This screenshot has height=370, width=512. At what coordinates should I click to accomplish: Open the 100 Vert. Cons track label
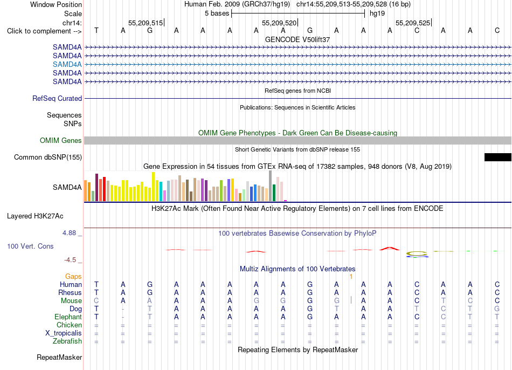point(30,246)
